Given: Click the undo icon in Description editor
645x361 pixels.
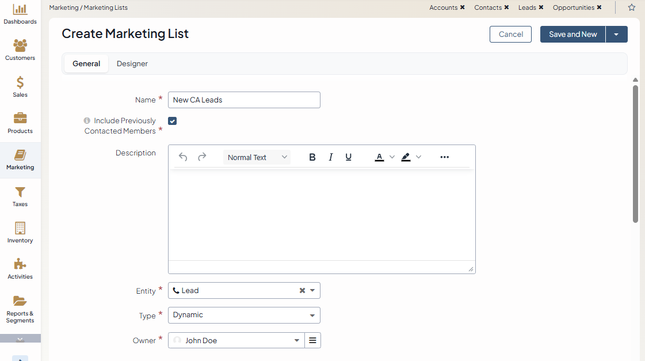Looking at the screenshot, I should pyautogui.click(x=183, y=157).
